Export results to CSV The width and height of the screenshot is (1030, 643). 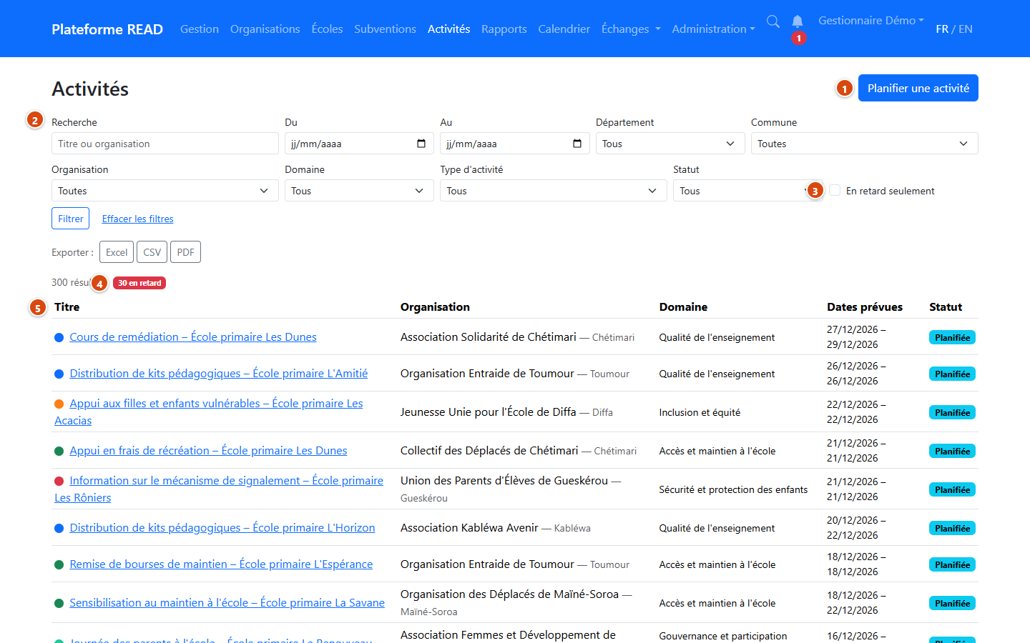(x=152, y=252)
